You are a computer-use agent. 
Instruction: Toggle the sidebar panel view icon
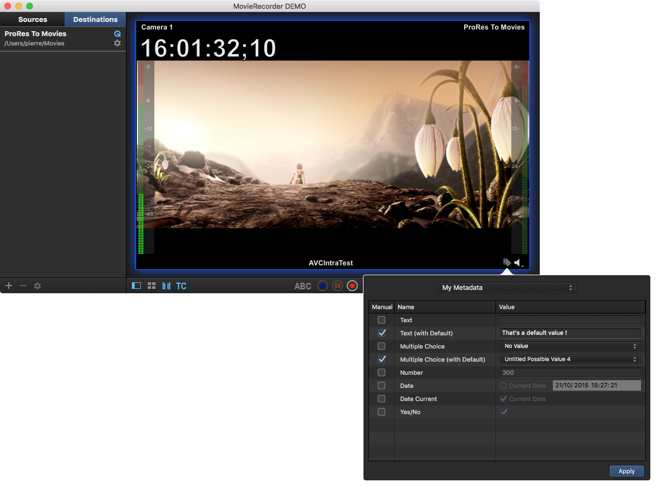point(136,286)
